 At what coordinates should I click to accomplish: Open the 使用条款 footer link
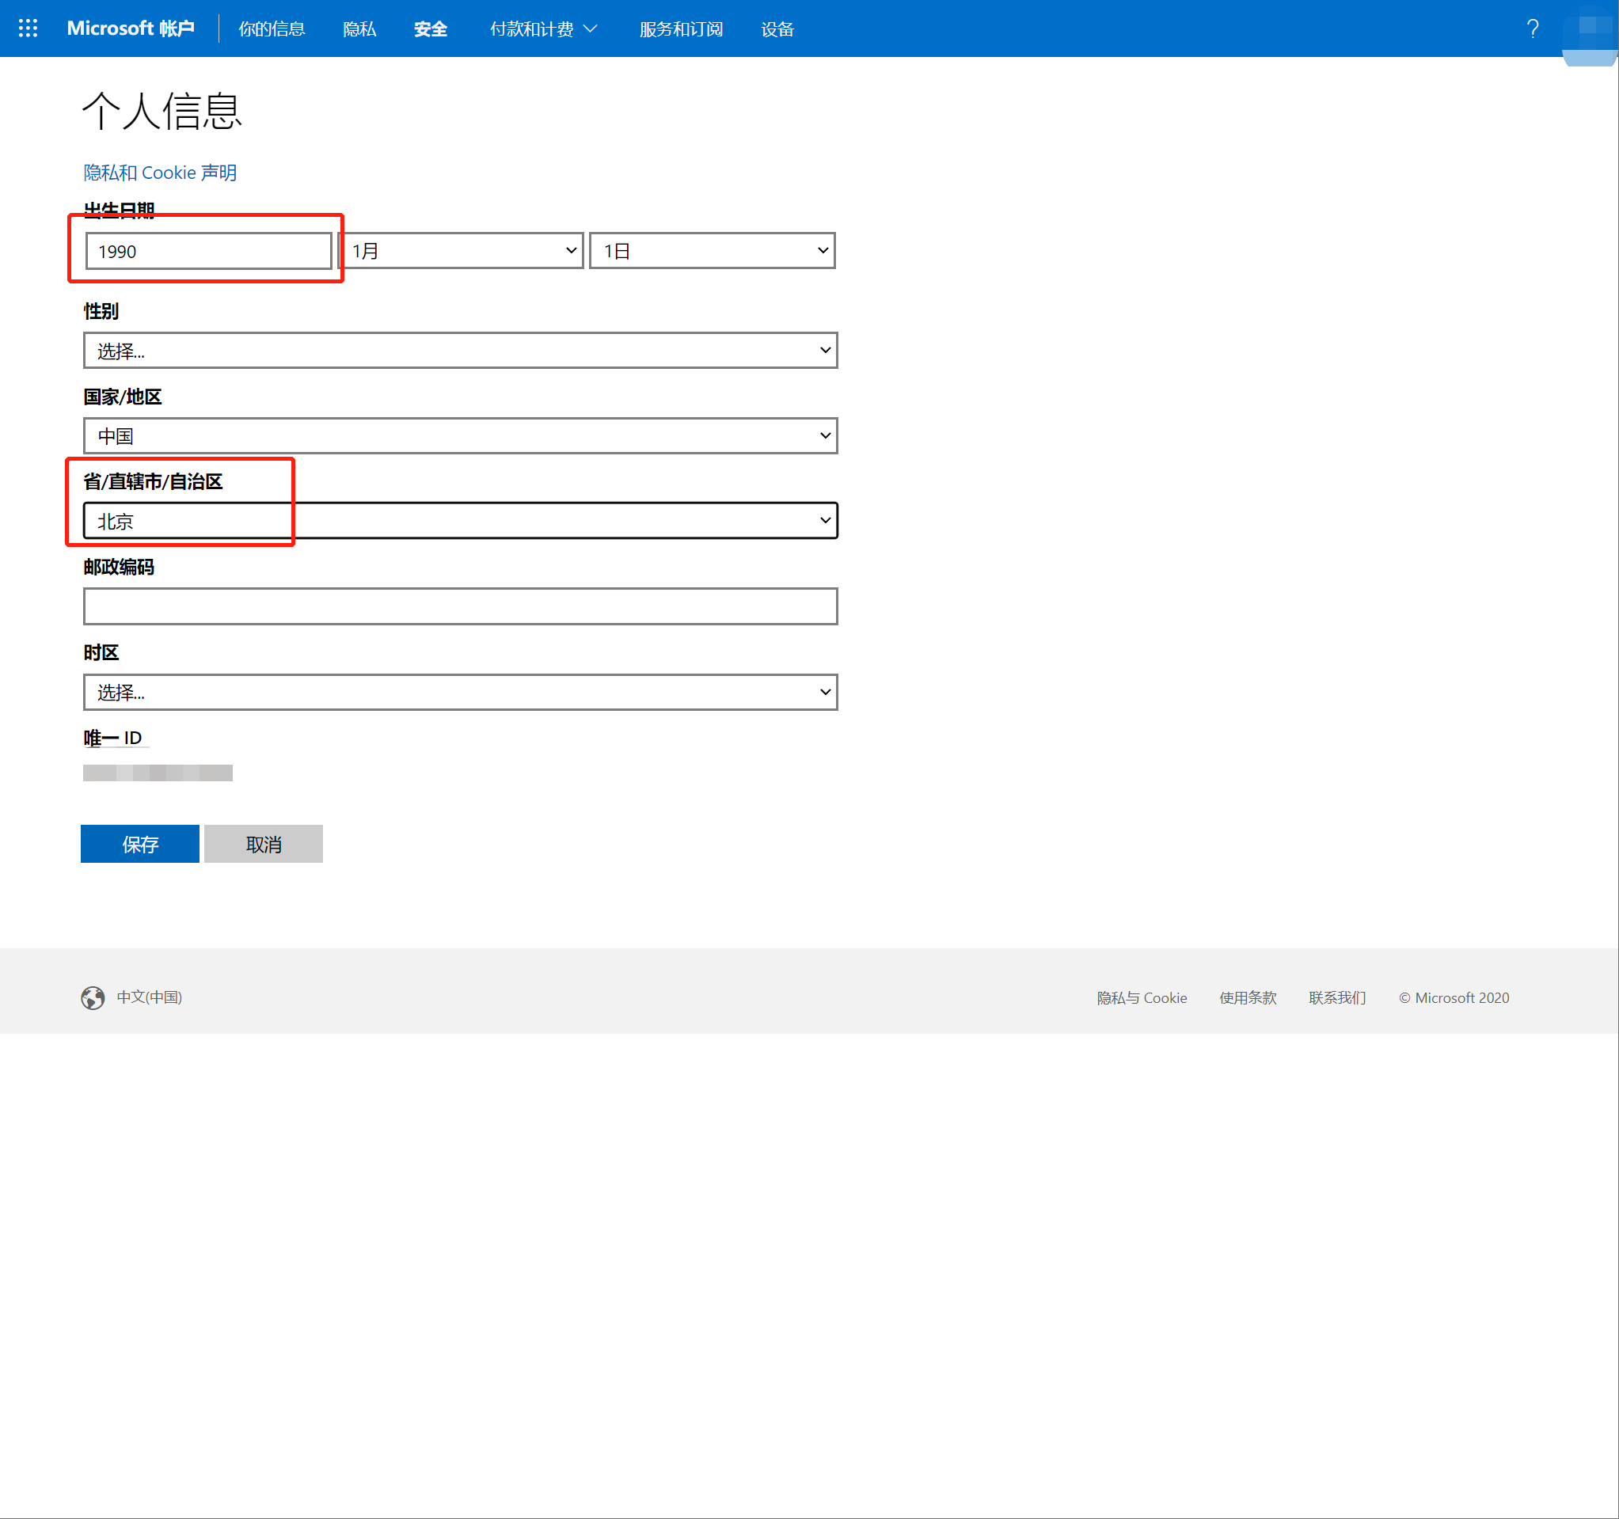pos(1248,998)
